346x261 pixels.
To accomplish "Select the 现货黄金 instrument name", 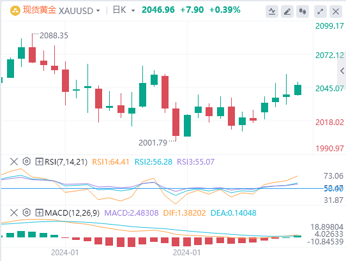I will coord(40,10).
